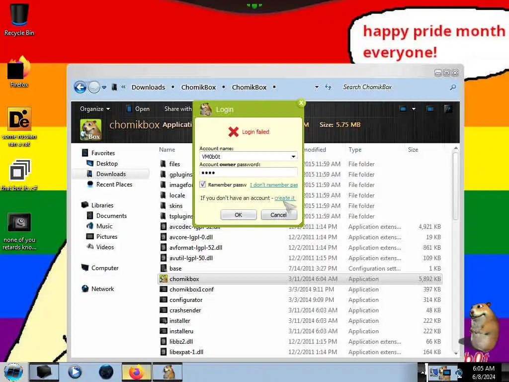Toggle the preview pane icon

(x=430, y=109)
